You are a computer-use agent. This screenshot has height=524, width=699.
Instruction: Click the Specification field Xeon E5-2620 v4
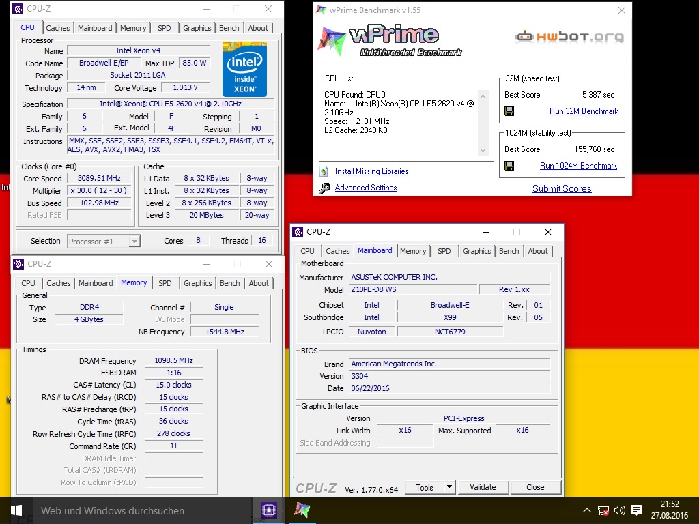click(171, 104)
